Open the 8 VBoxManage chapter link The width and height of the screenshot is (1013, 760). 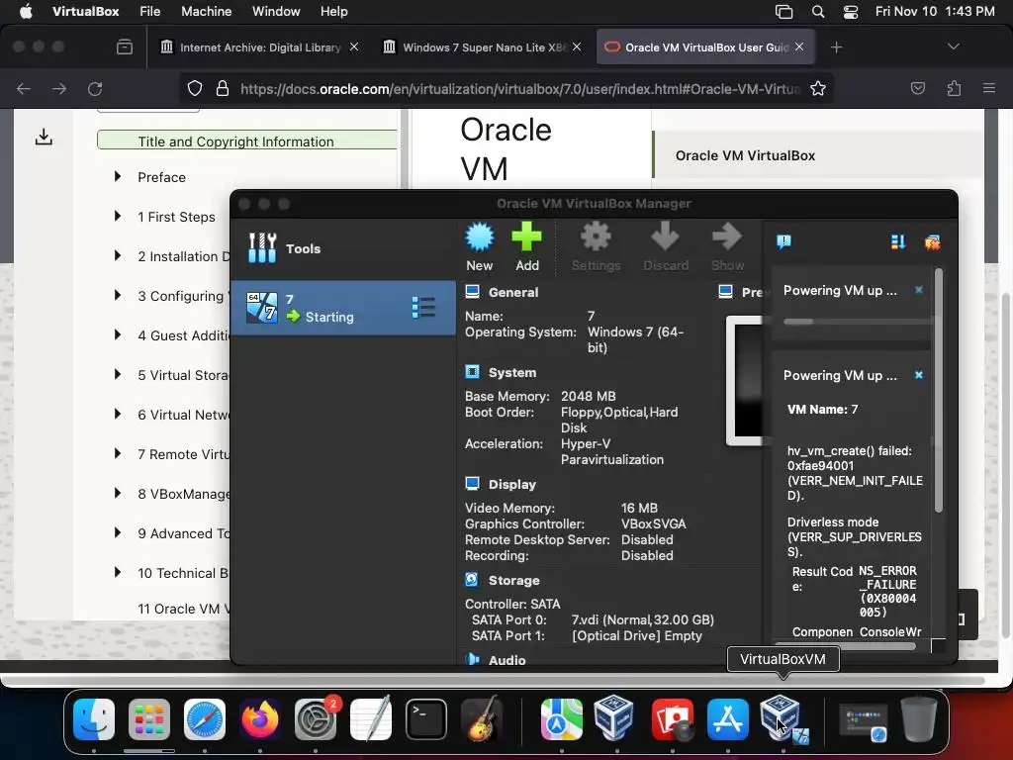[184, 494]
